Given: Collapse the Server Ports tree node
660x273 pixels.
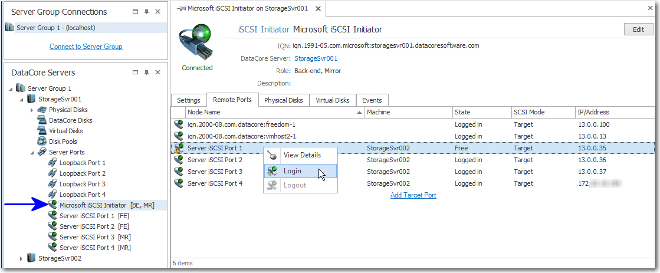Looking at the screenshot, I should click(32, 152).
